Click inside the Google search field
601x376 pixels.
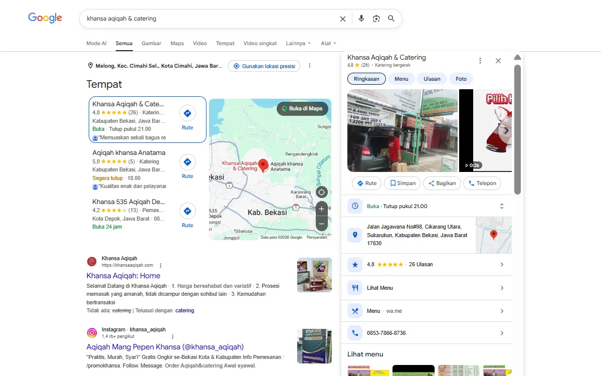click(x=211, y=19)
